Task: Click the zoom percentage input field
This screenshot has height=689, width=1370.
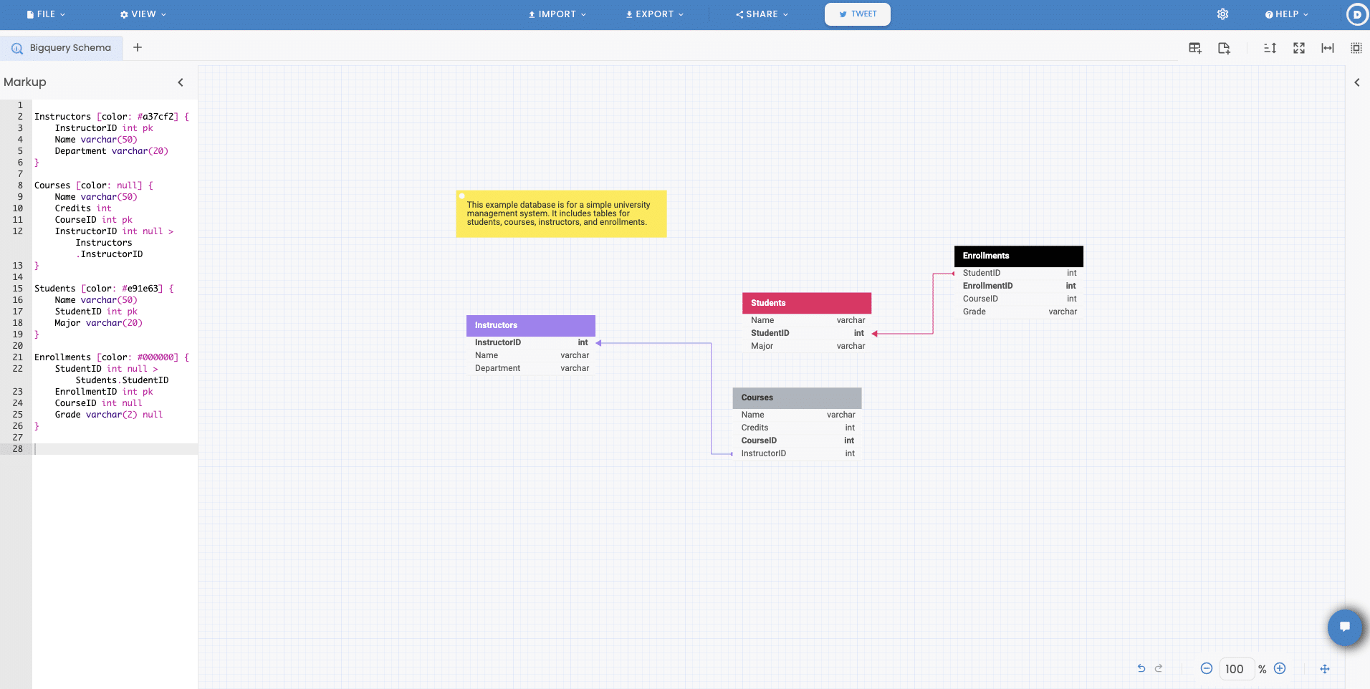Action: tap(1236, 668)
